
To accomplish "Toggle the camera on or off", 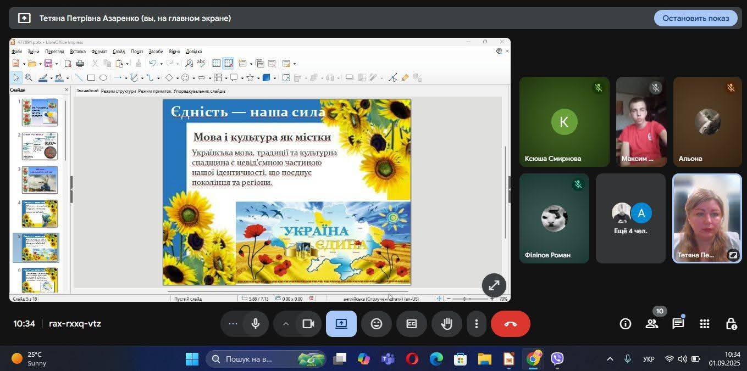I will [x=308, y=324].
